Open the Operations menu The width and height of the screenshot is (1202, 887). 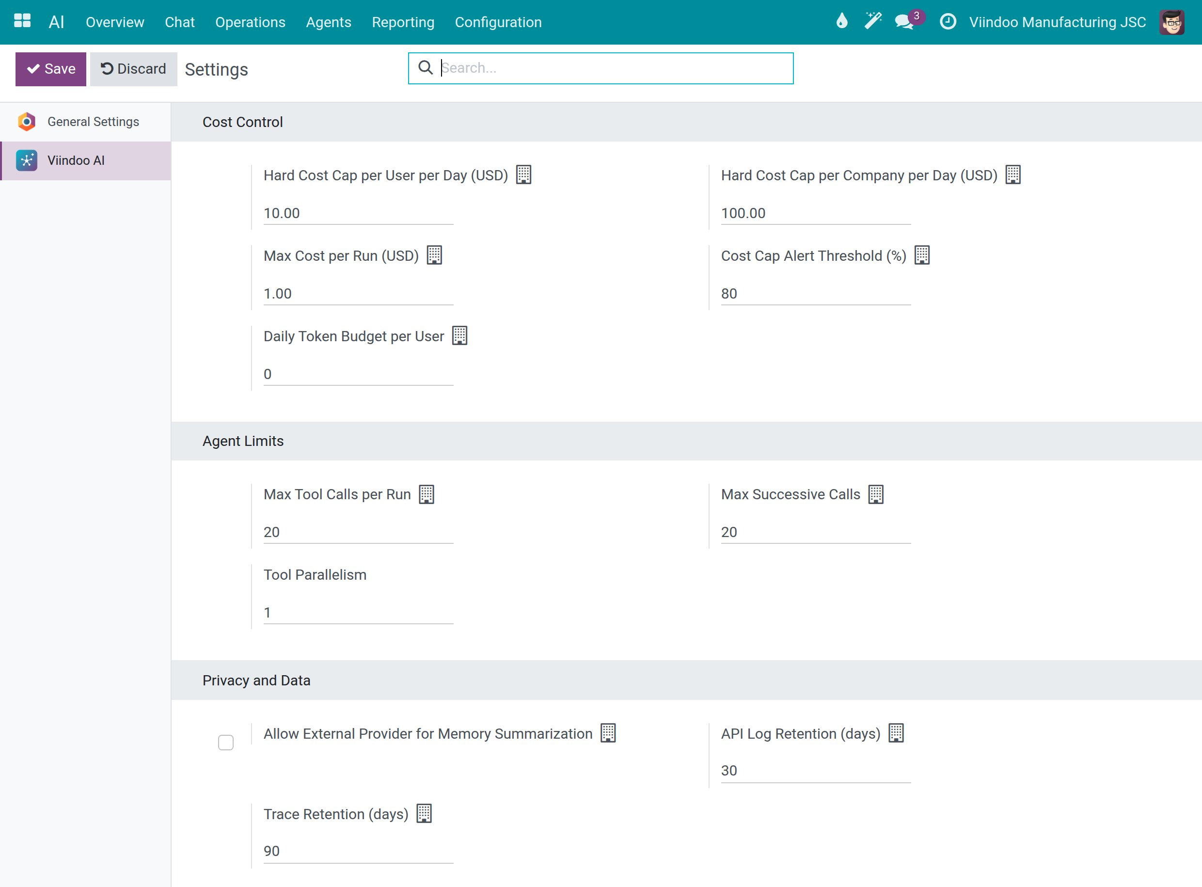250,22
